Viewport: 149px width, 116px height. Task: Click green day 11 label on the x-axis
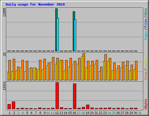[x=52, y=113]
